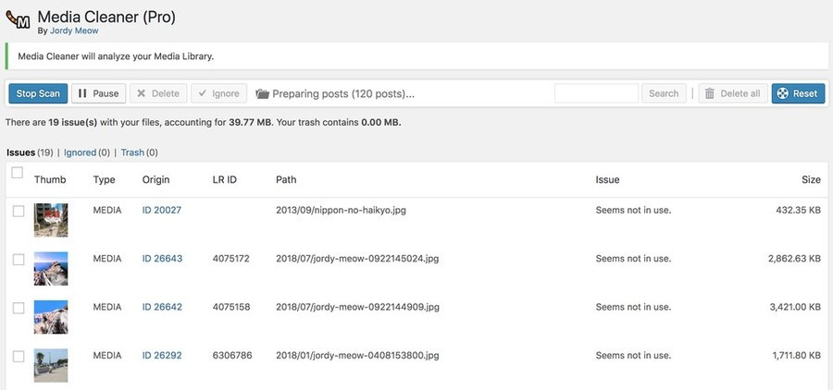Select checkbox for ID 26643 row
Viewport: 833px width, 390px height.
[x=18, y=260]
